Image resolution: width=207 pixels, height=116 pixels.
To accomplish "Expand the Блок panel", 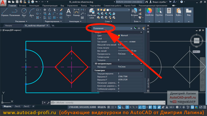I will point(137,21).
